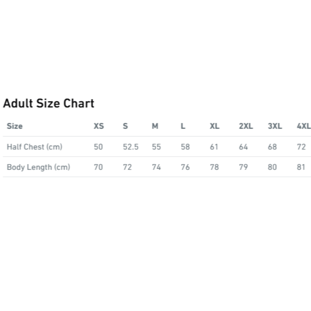Click the Half Chest (cm) row label
The image size is (311, 311).
click(35, 147)
